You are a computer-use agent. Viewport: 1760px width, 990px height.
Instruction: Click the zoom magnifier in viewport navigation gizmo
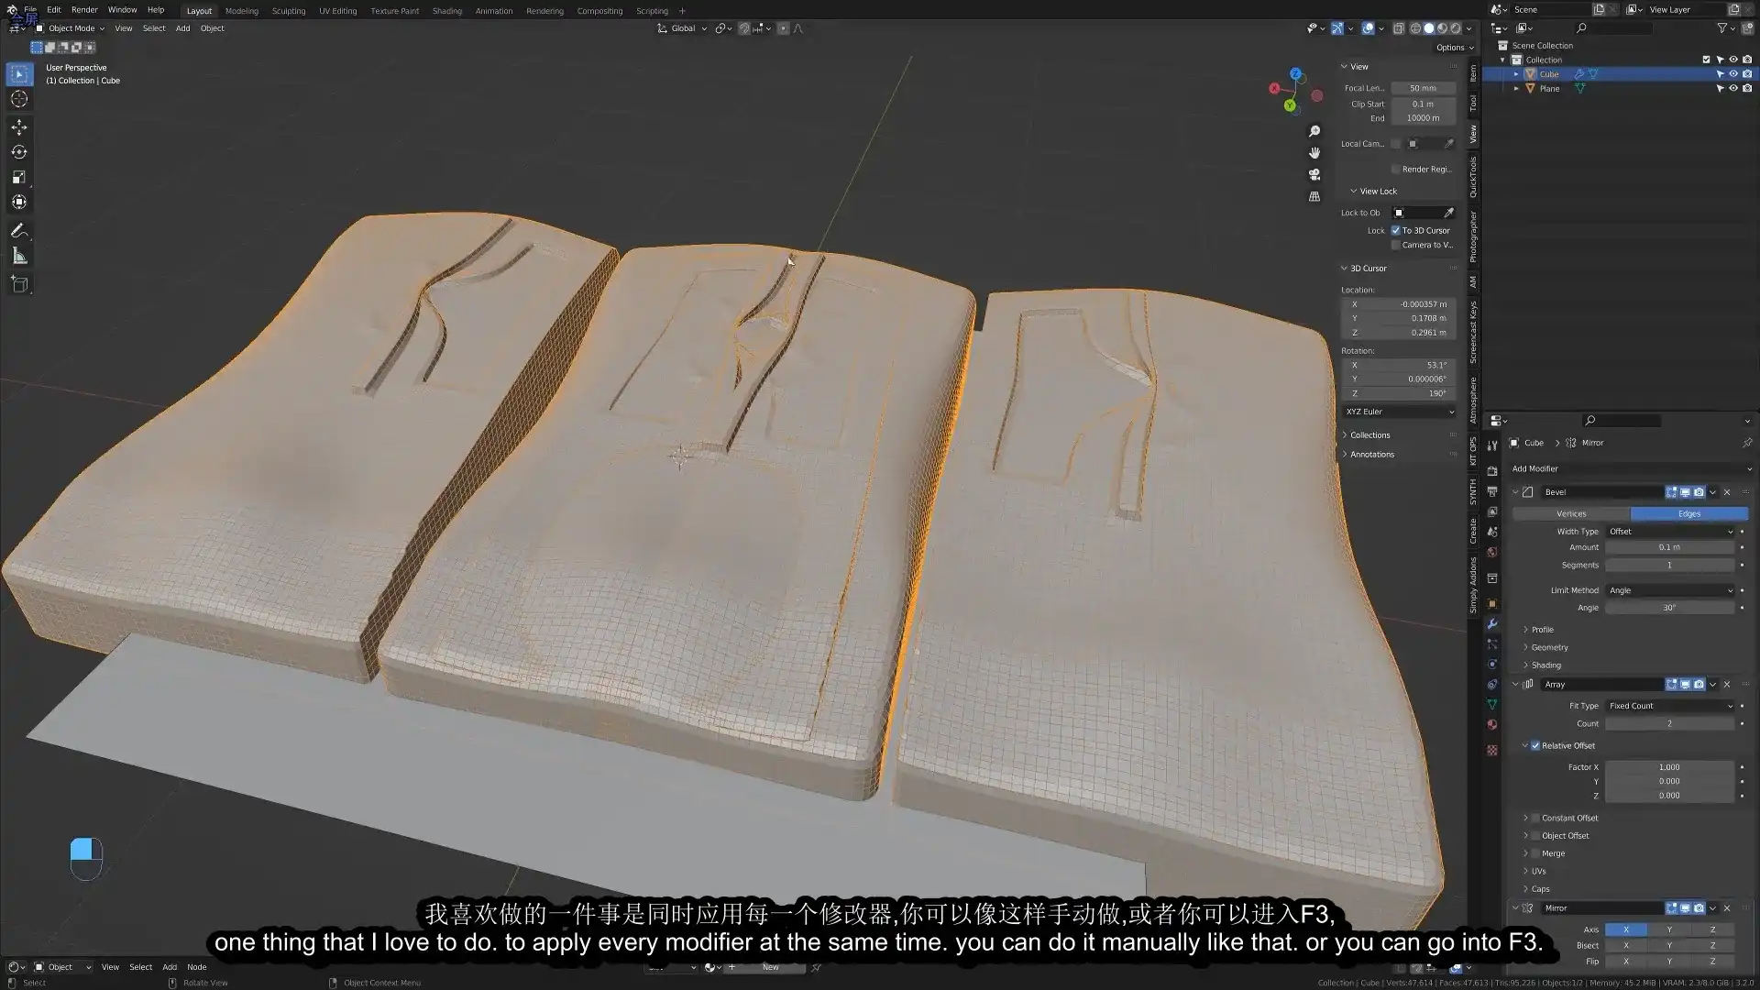[1314, 130]
